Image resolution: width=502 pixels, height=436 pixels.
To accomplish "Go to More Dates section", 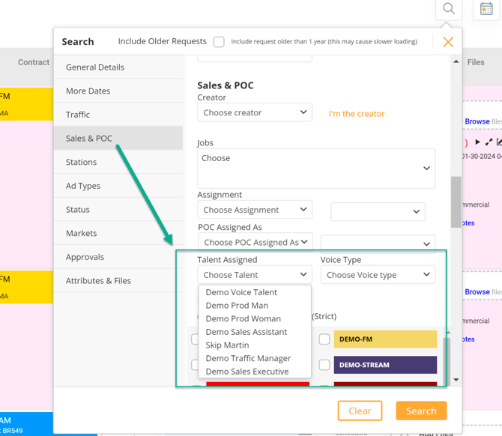I will tap(118, 91).
